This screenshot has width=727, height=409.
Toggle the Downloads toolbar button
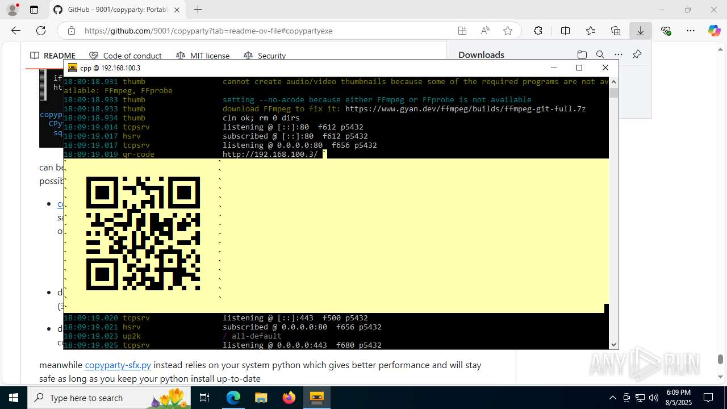point(641,31)
